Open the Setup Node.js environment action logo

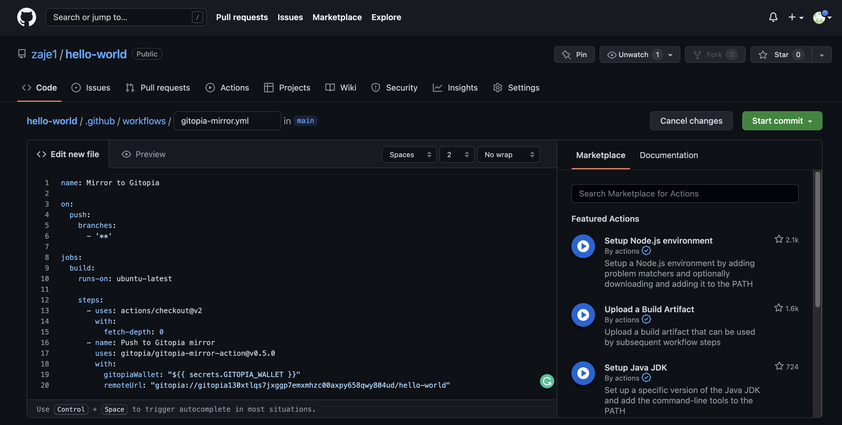click(x=583, y=246)
